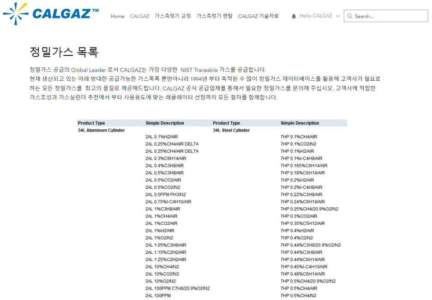The image size is (432, 300).
Task: Click entry 7HP 0.4%O2/N2
Action: tap(296, 238)
